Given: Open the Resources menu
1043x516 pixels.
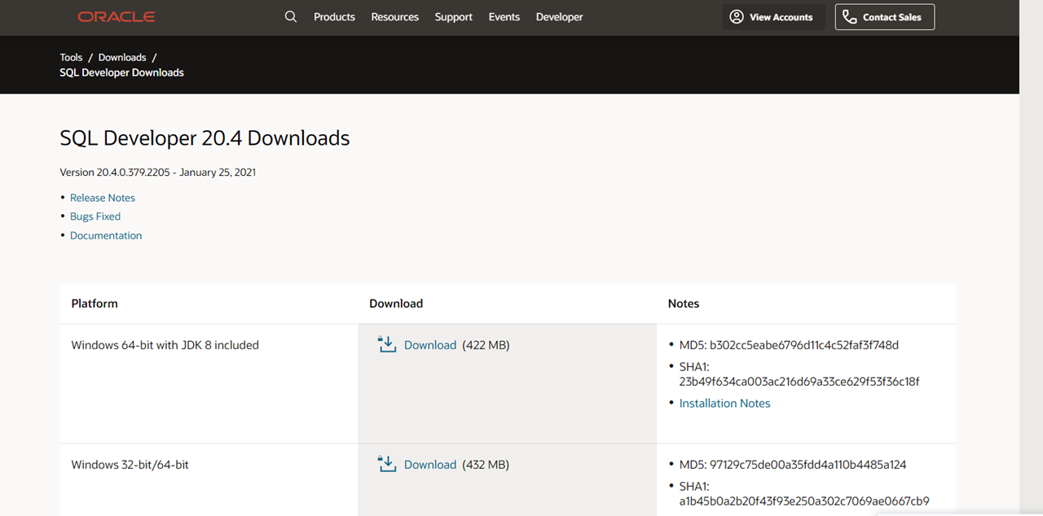Looking at the screenshot, I should coord(394,16).
